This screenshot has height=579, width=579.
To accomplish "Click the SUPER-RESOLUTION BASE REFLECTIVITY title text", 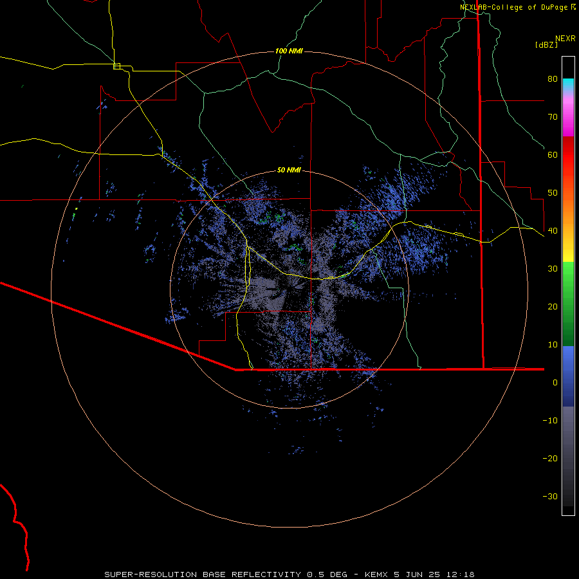I will pos(203,574).
